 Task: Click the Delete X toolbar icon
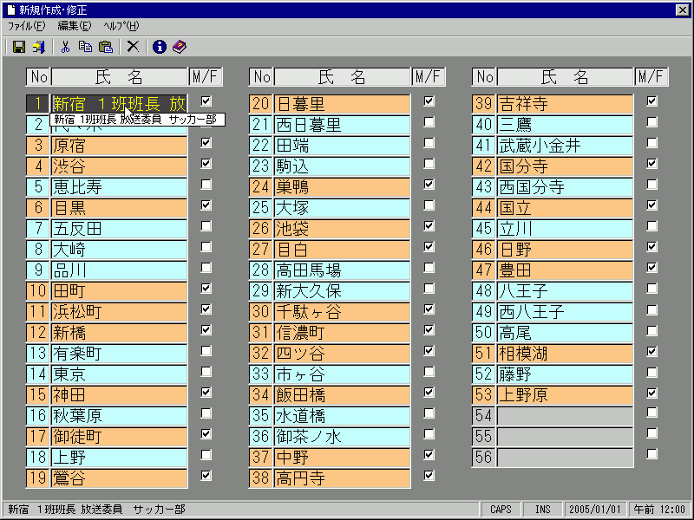click(x=133, y=47)
